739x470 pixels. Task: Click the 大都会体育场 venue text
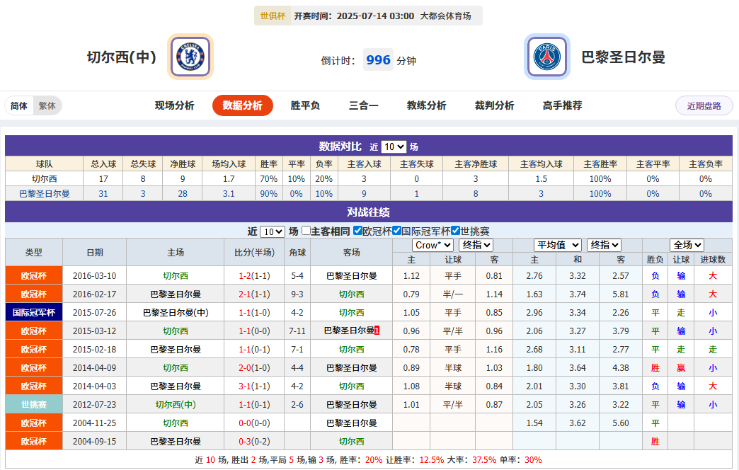[x=445, y=16]
